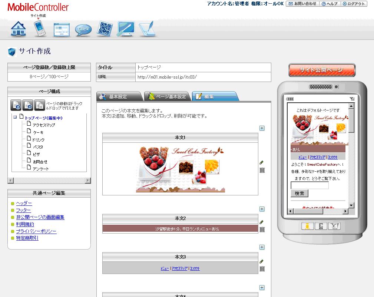This screenshot has height=297, width=374.
Task: Click アクセスマップ link in 本文3 block
Action: [180, 268]
